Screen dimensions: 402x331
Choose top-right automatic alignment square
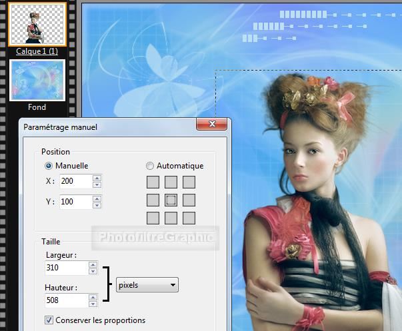[189, 182]
